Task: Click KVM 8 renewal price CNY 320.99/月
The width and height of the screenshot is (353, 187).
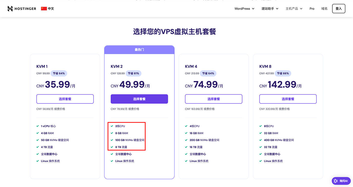Action: (274, 109)
